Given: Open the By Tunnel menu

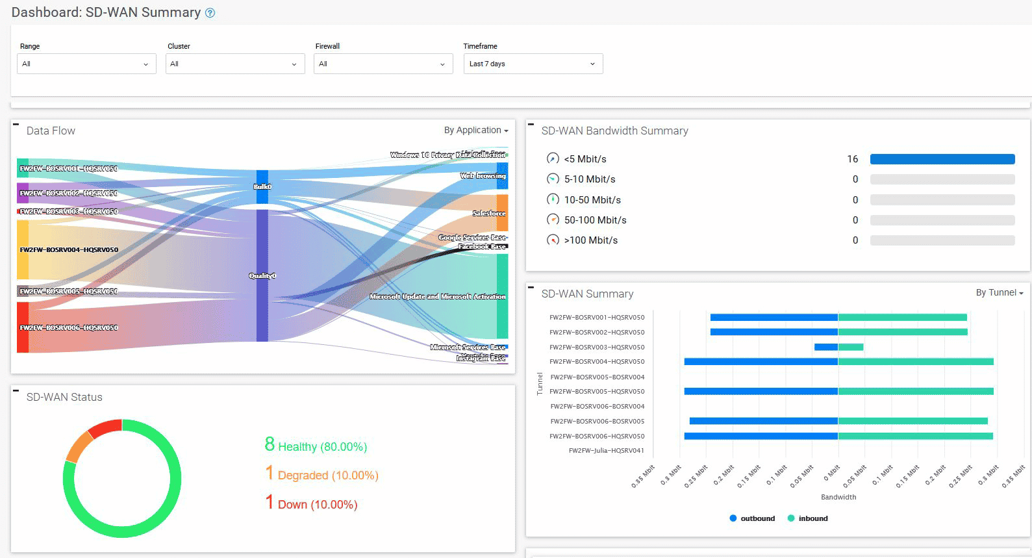Looking at the screenshot, I should [x=1000, y=293].
